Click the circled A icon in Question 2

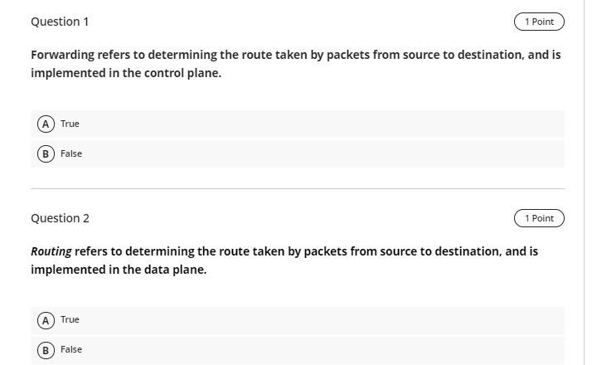(46, 320)
